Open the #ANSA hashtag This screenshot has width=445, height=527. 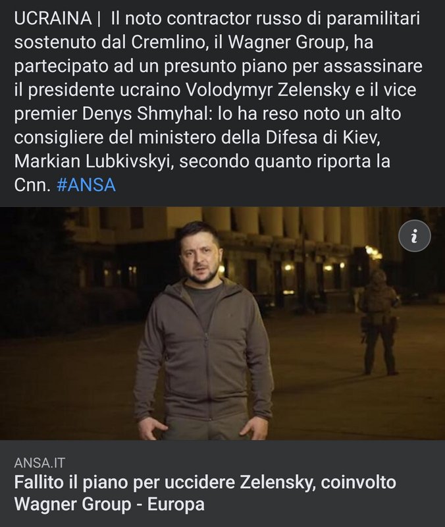click(x=86, y=185)
